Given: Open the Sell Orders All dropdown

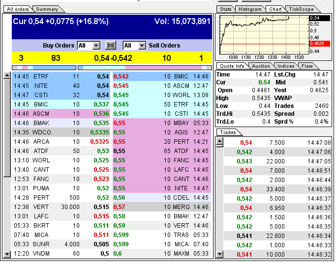Looking at the screenshot, I should (135, 46).
